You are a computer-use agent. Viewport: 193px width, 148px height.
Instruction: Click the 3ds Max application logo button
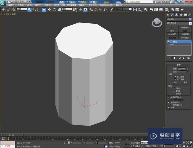click(x=3, y=3)
